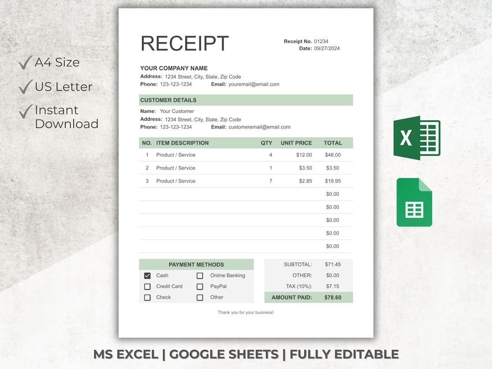492x369 pixels.
Task: Select the checkmark beside A4 Size
Action: click(25, 62)
